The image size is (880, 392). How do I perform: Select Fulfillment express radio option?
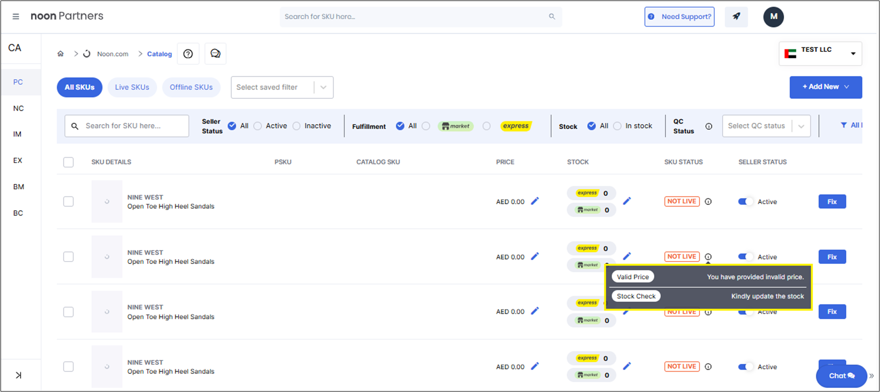(x=486, y=126)
